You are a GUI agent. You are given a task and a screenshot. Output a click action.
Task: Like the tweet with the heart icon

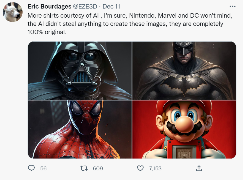(x=140, y=168)
